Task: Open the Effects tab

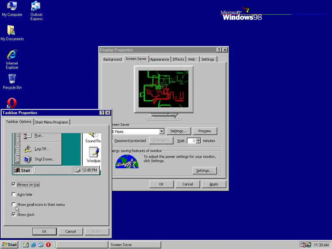Action: (x=178, y=59)
